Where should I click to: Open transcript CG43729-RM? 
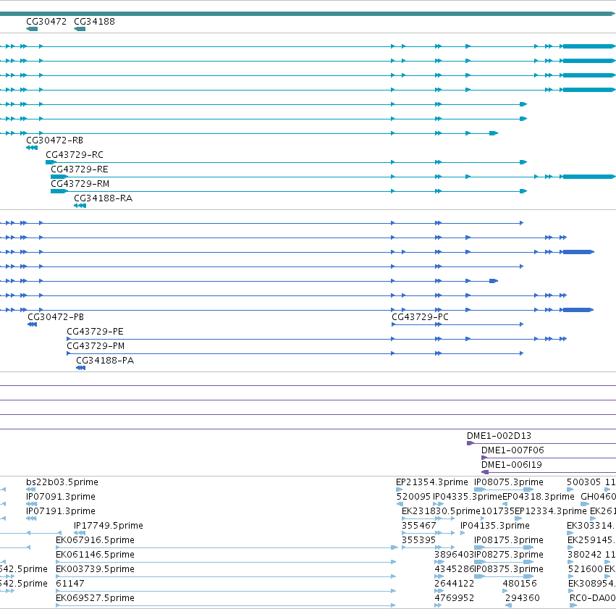click(x=80, y=184)
